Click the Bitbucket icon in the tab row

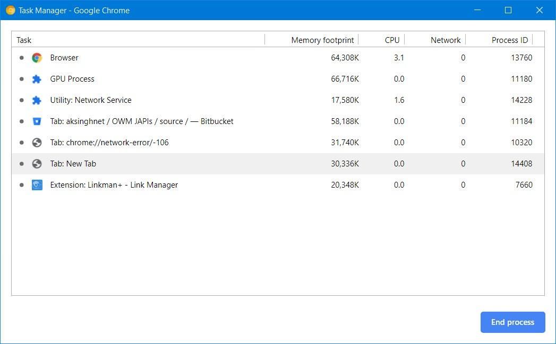tap(37, 121)
